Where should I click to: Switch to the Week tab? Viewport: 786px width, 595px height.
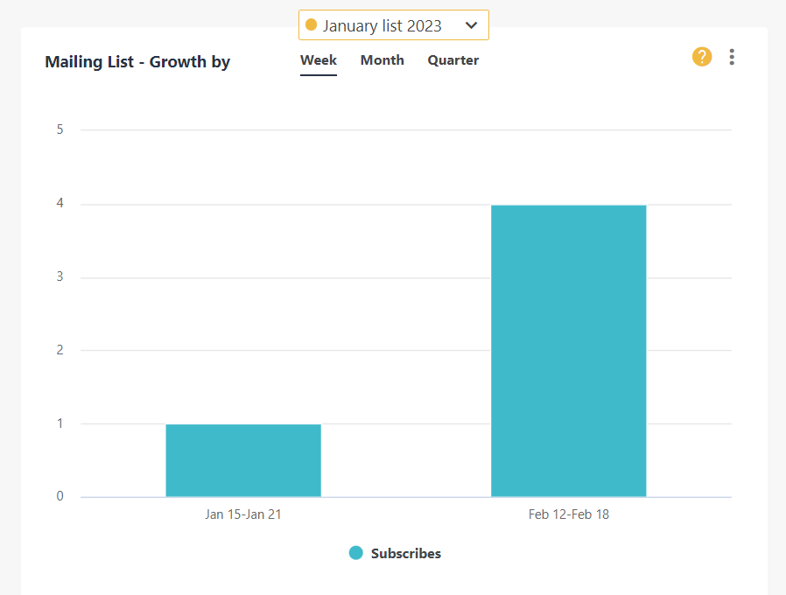(x=318, y=59)
